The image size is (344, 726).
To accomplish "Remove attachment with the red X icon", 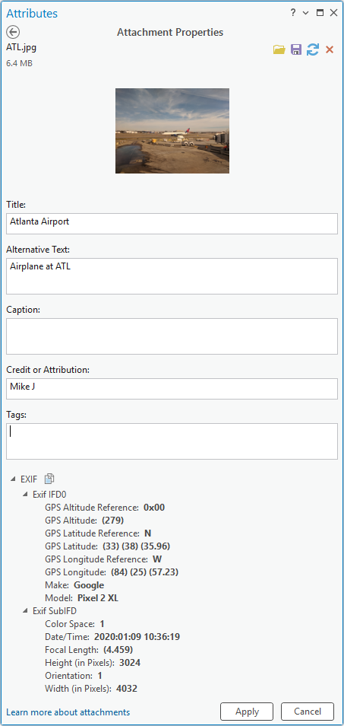I will pyautogui.click(x=330, y=49).
